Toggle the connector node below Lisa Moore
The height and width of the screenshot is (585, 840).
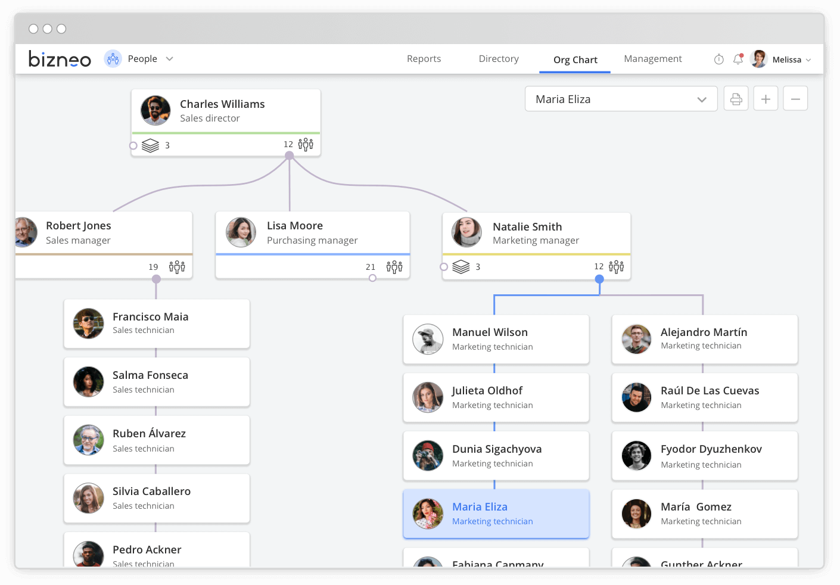point(372,278)
